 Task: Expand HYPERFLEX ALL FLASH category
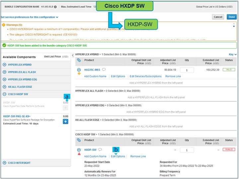5,72
